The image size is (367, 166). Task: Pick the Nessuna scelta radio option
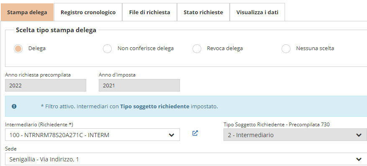(x=286, y=49)
